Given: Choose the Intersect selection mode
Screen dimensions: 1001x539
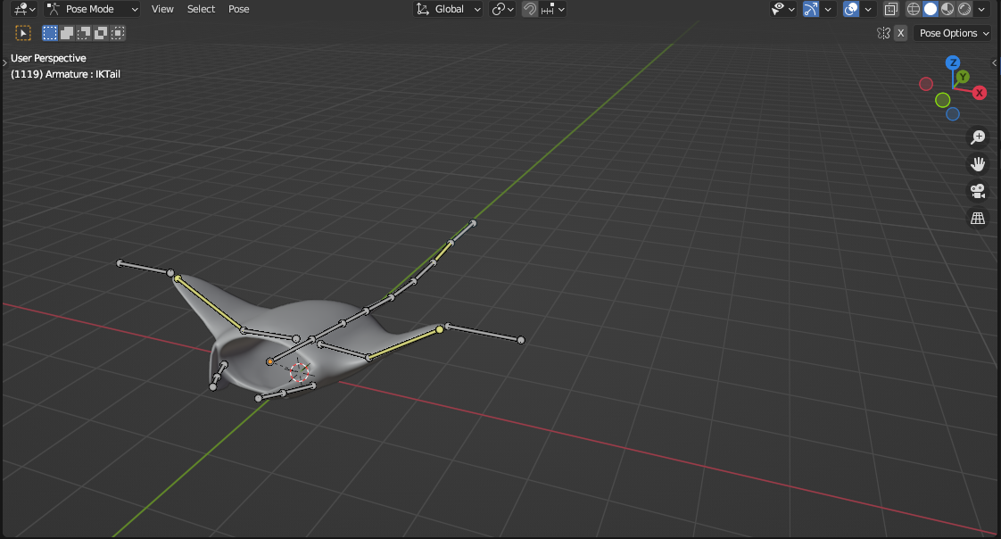Looking at the screenshot, I should pos(118,33).
